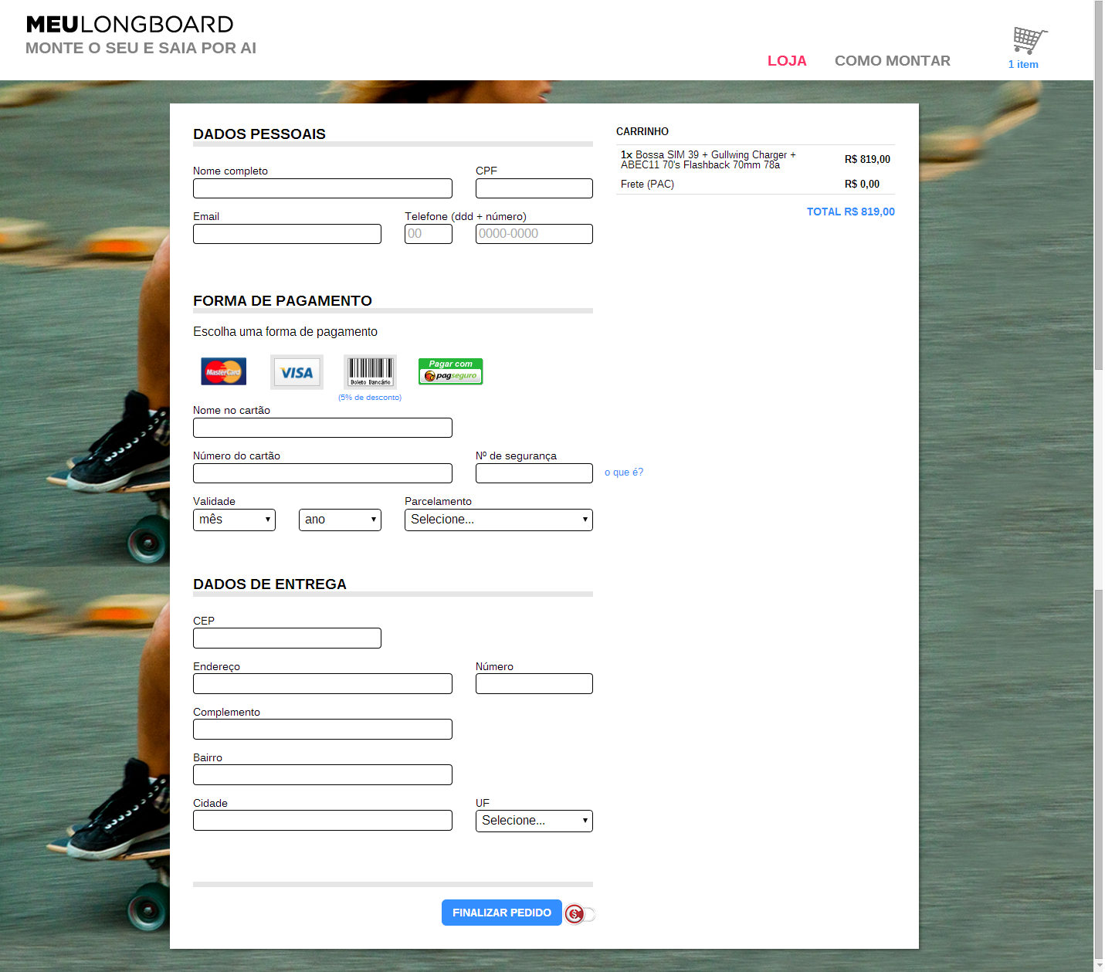
Task: Click the MEULONGBOARD logo
Action: pyautogui.click(x=130, y=25)
